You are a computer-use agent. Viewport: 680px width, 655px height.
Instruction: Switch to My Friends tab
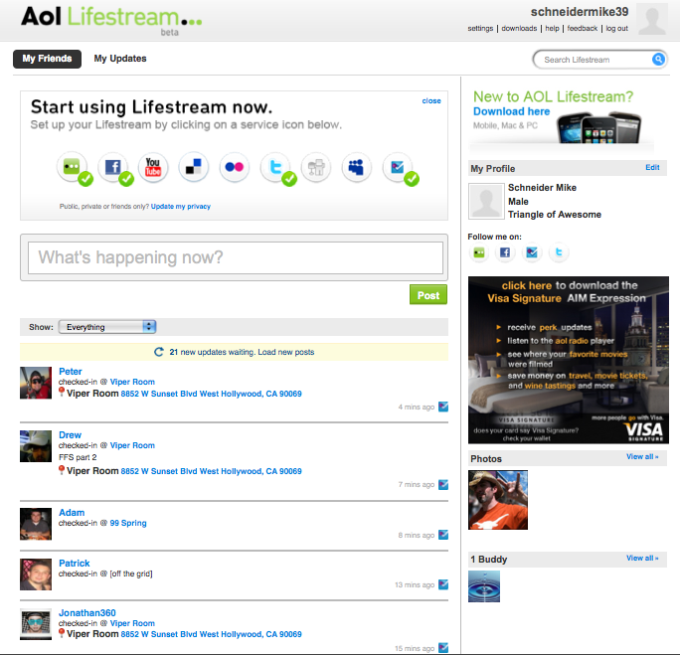pyautogui.click(x=47, y=59)
